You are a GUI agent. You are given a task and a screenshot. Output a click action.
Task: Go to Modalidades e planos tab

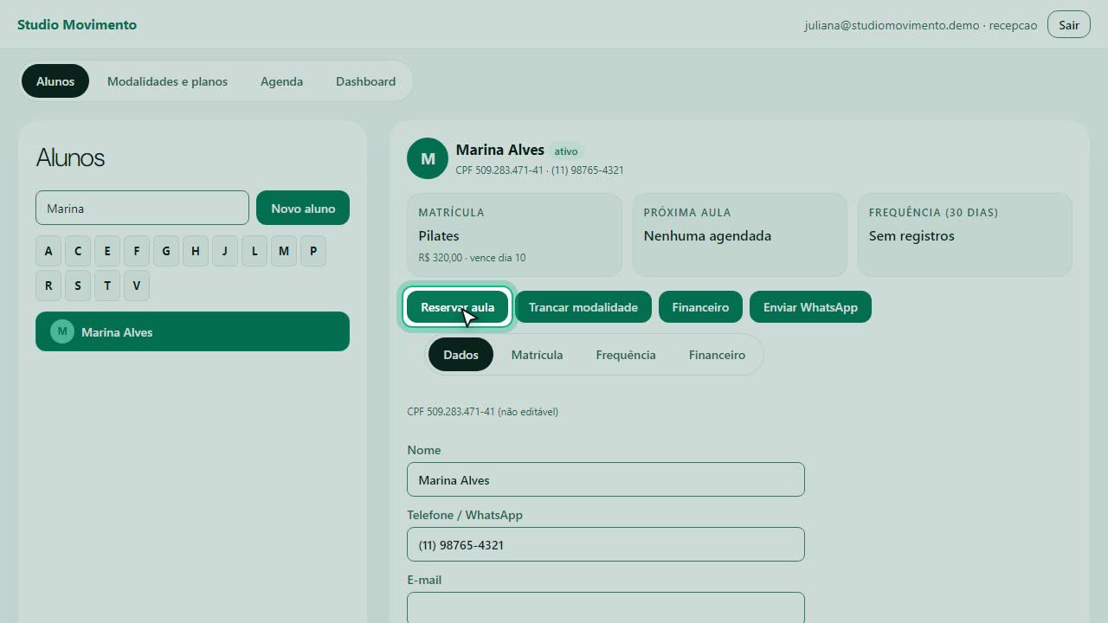[x=167, y=81]
